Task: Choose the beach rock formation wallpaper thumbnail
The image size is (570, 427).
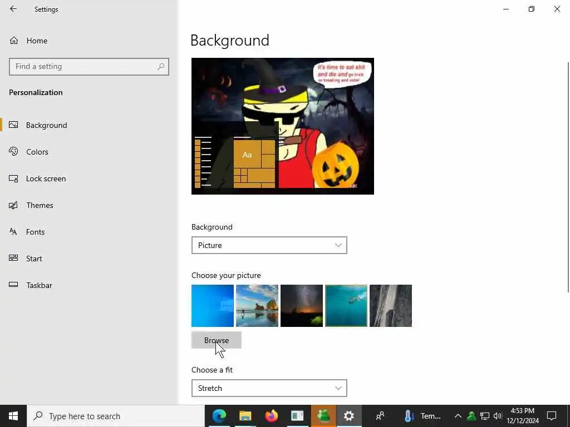Action: tap(257, 306)
